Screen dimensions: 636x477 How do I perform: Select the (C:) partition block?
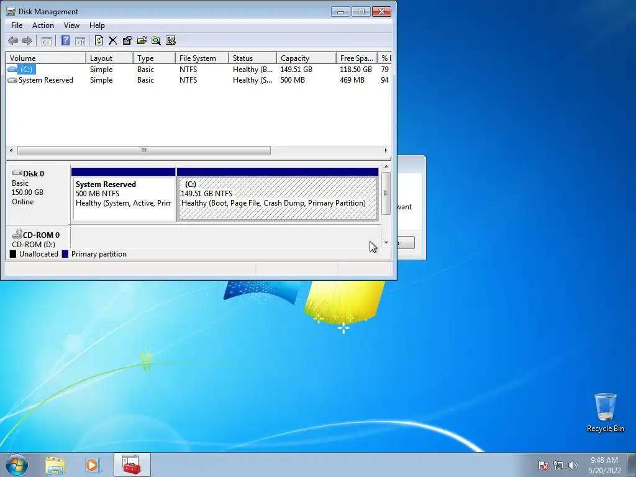[278, 194]
